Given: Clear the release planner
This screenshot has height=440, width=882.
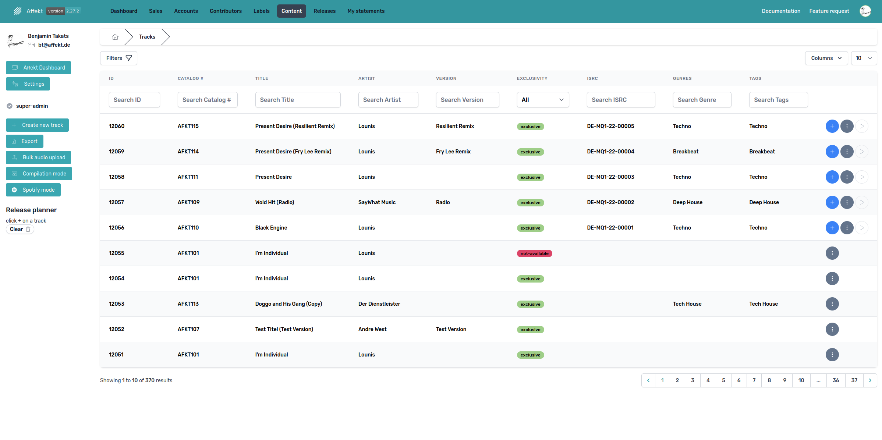Looking at the screenshot, I should pos(20,229).
